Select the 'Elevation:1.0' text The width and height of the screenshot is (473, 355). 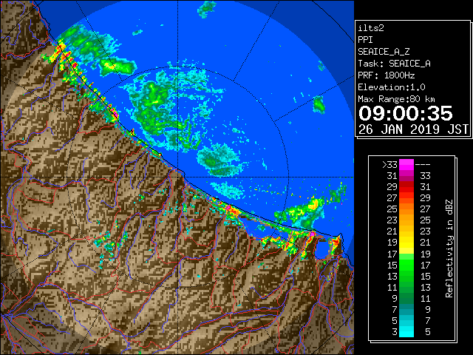pyautogui.click(x=391, y=87)
